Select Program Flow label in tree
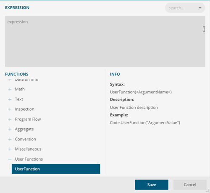210x193 pixels. point(28,119)
